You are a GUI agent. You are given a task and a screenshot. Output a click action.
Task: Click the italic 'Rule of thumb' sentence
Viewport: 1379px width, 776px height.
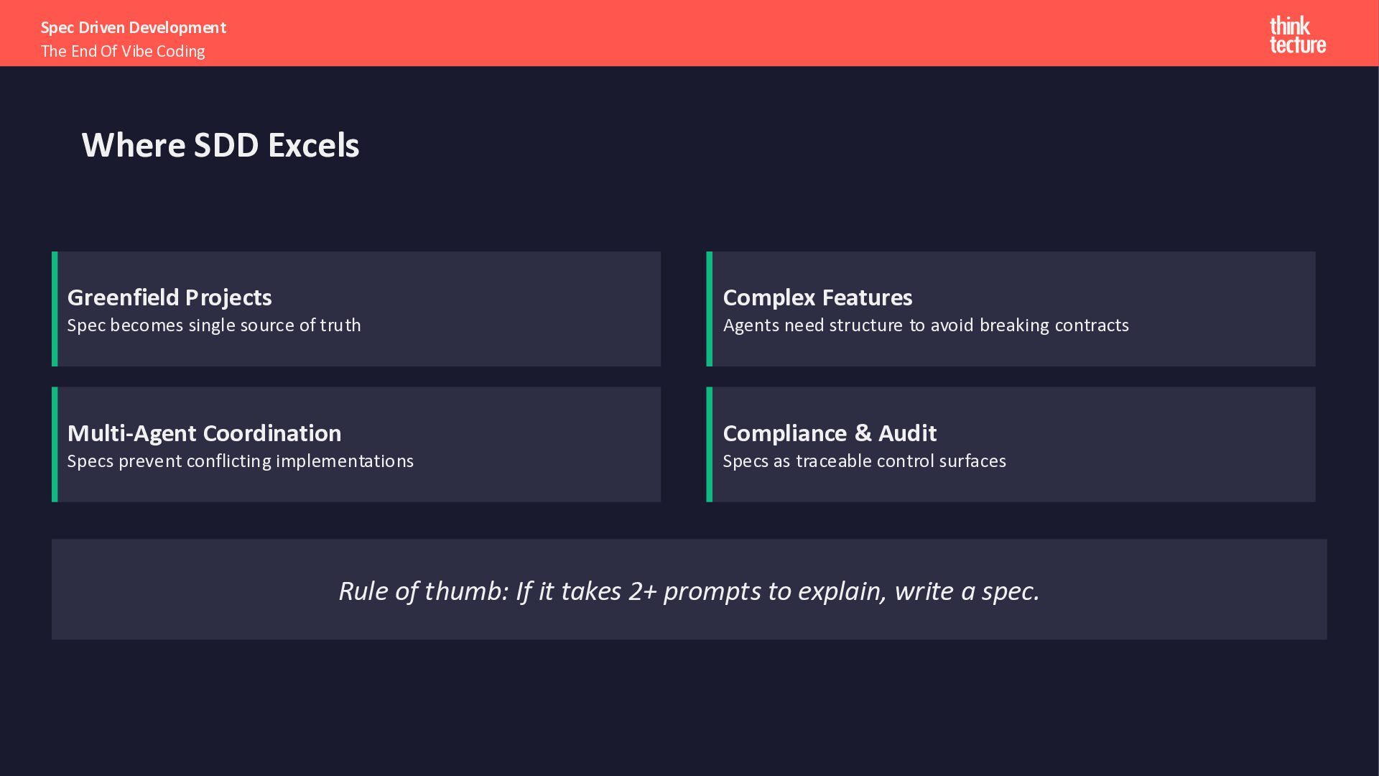click(x=689, y=591)
